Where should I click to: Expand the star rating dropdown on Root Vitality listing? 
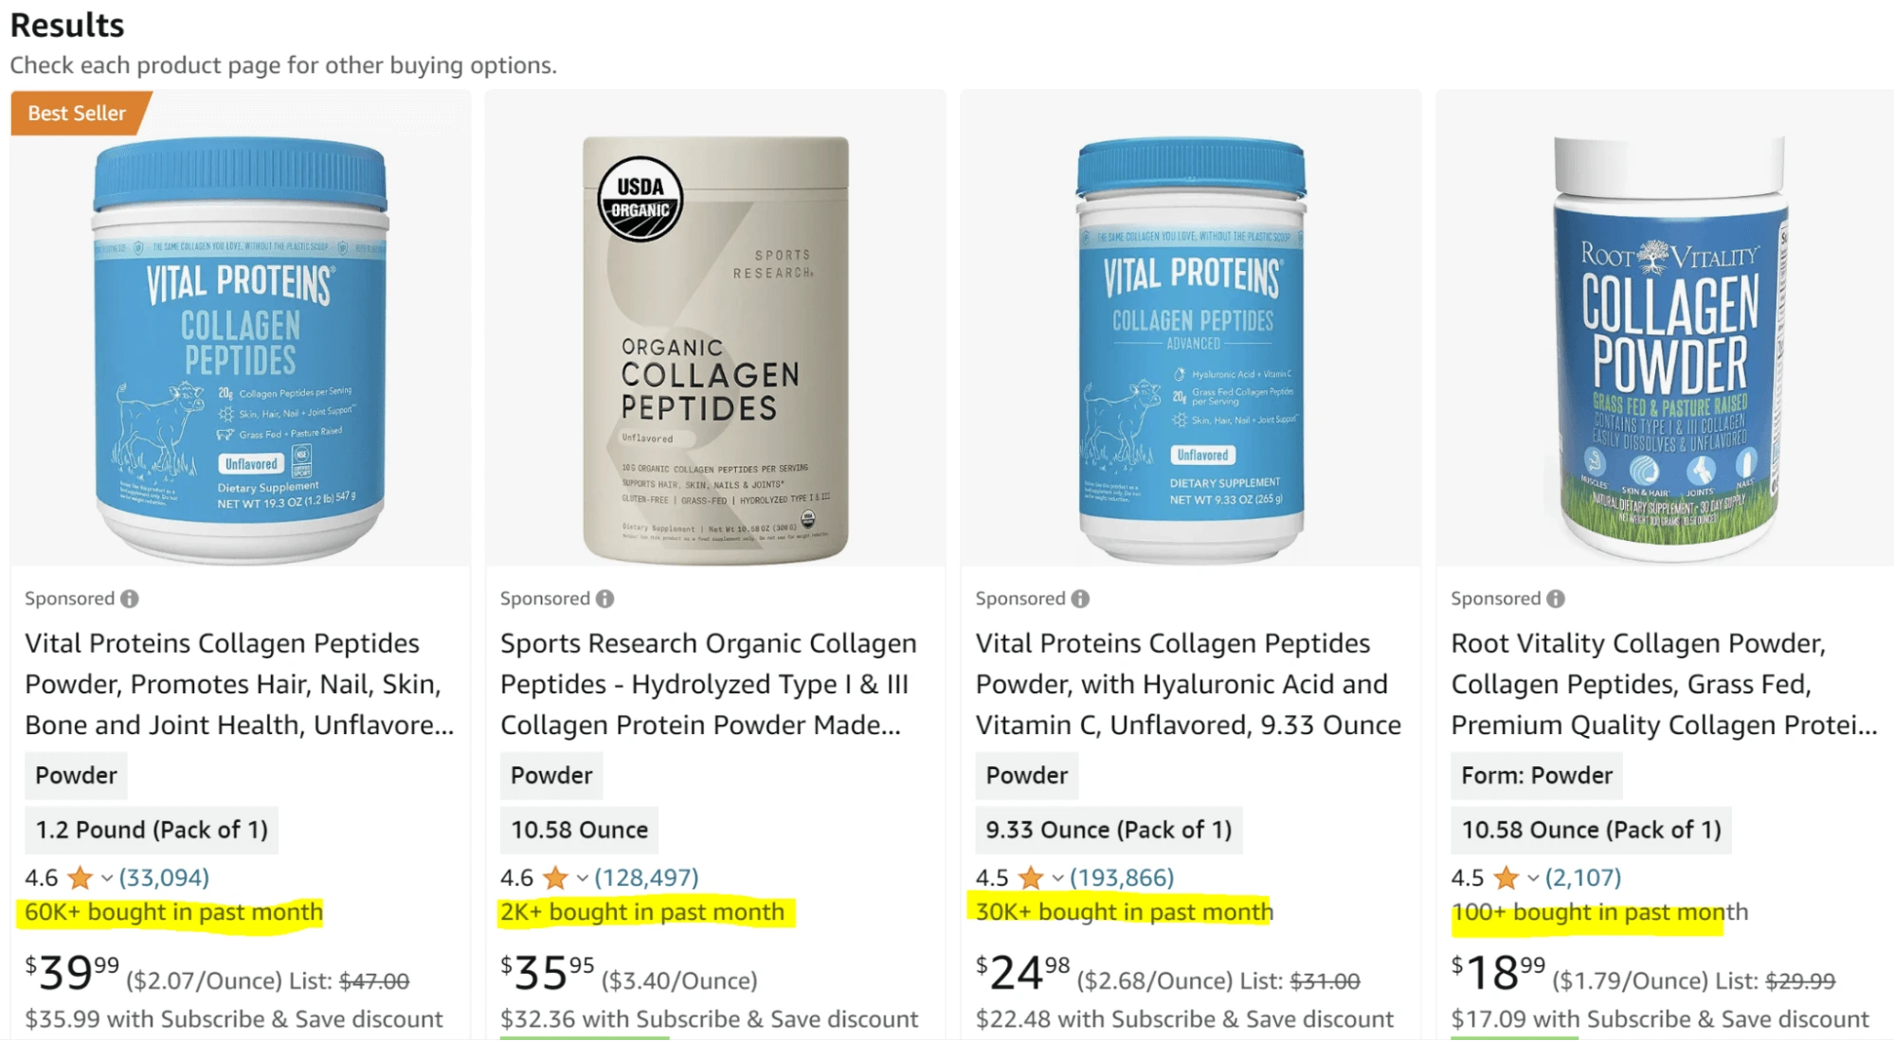point(1531,879)
